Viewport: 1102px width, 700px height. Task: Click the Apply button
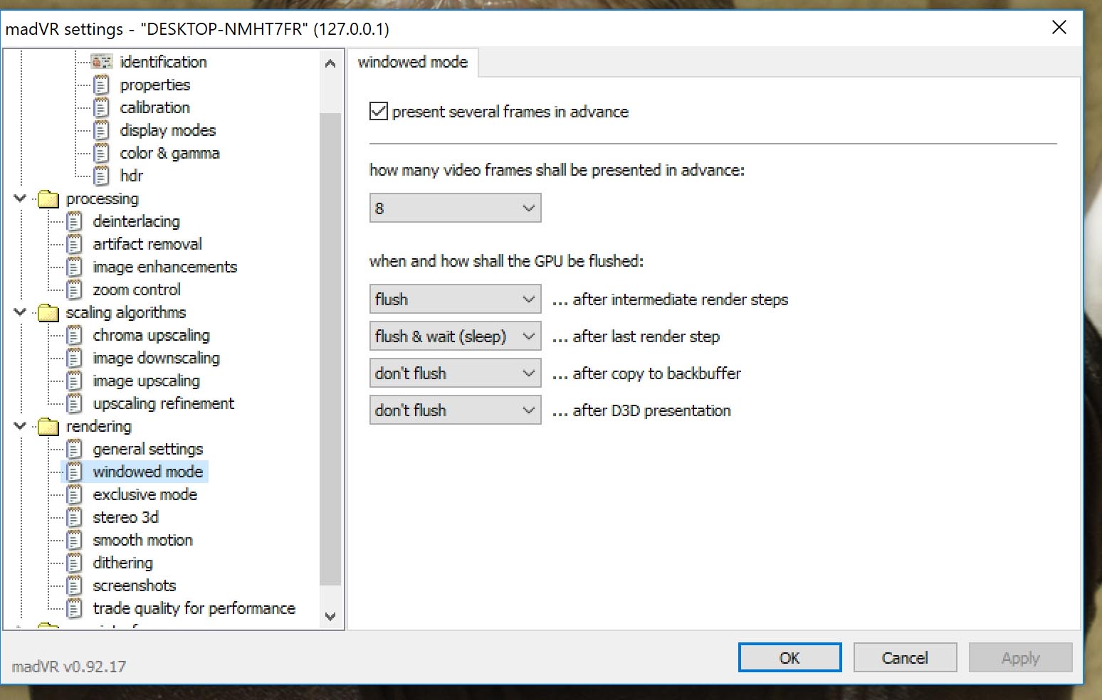[x=1020, y=658]
